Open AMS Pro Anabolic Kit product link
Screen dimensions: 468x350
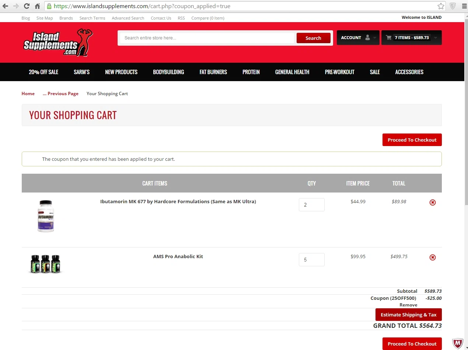[178, 256]
